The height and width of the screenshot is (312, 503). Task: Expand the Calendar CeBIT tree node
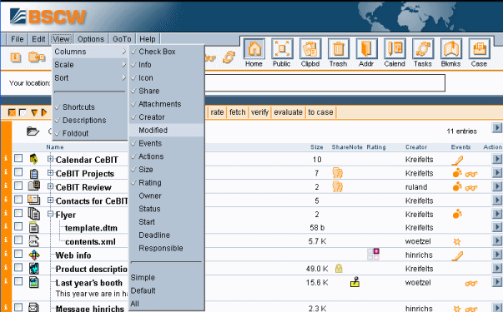click(x=50, y=158)
